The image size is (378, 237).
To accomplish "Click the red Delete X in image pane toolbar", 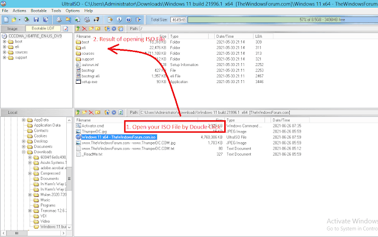I will coord(85,29).
